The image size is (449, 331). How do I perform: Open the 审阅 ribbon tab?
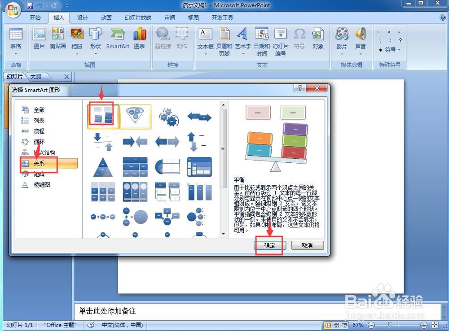coord(170,18)
